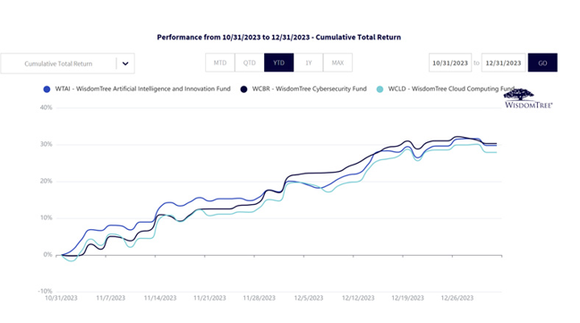
Task: Click the 10/31/2023 x-axis label
Action: point(62,298)
